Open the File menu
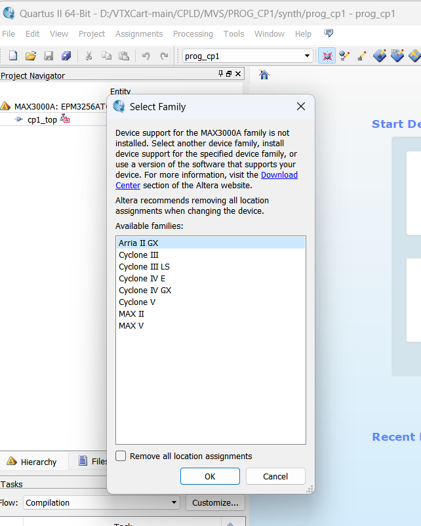 tap(9, 34)
